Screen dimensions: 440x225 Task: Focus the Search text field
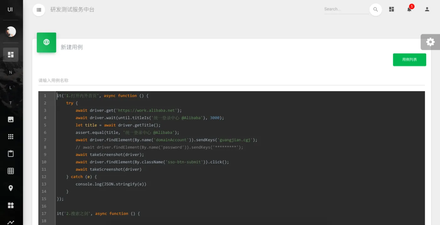click(346, 9)
